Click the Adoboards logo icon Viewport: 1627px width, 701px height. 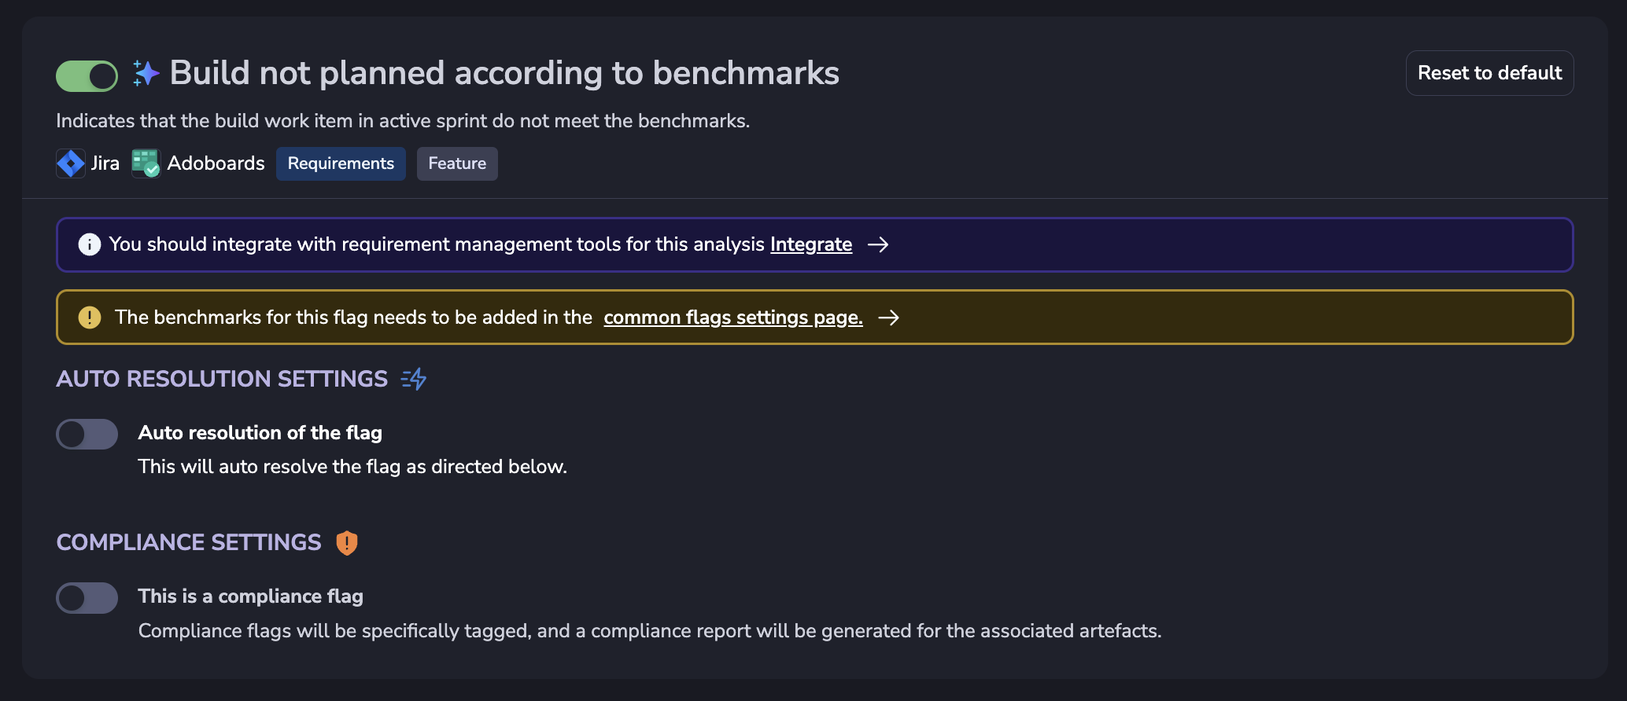146,163
